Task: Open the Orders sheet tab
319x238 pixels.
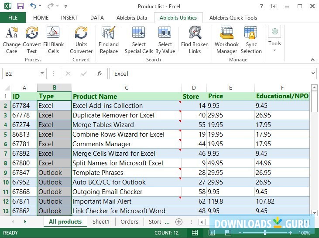Action: pos(129,222)
